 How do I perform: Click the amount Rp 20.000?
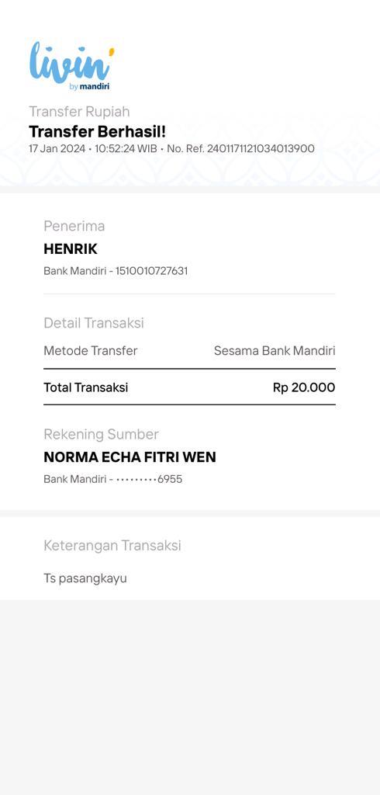[304, 387]
